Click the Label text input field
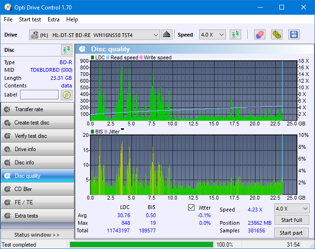The height and width of the screenshot is (249, 315). tap(39, 95)
